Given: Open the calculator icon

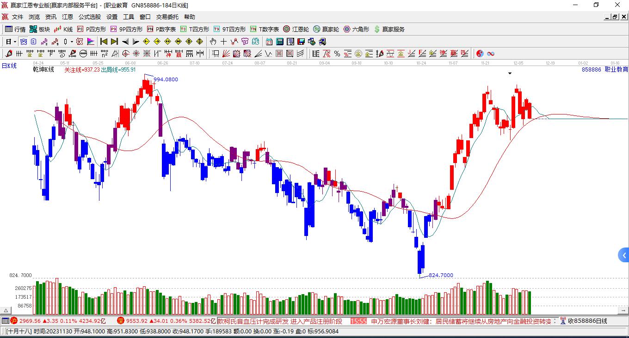Looking at the screenshot, I should coord(280,42).
